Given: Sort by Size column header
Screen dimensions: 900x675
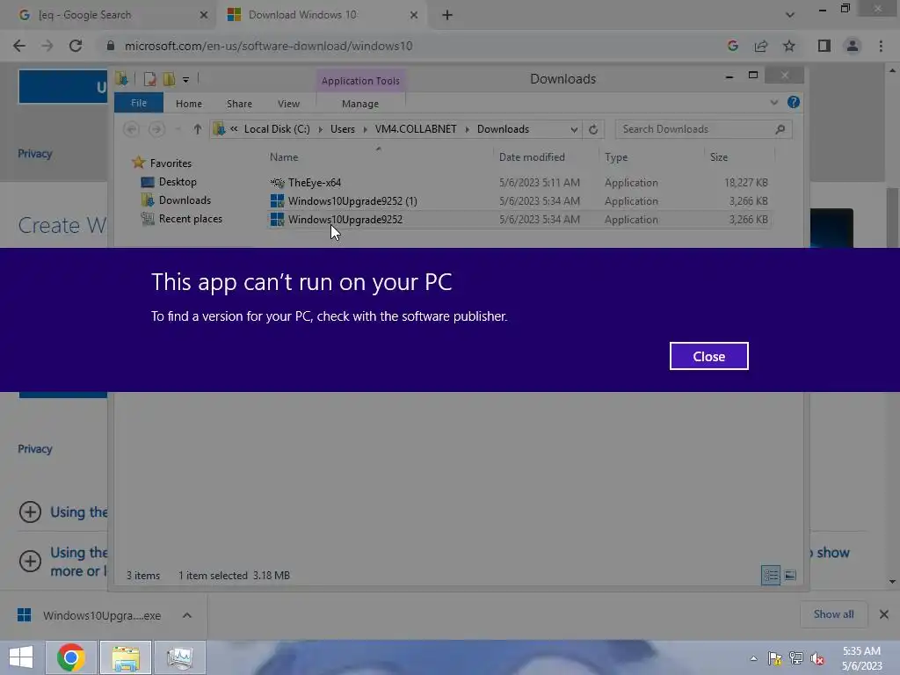Looking at the screenshot, I should [x=718, y=156].
